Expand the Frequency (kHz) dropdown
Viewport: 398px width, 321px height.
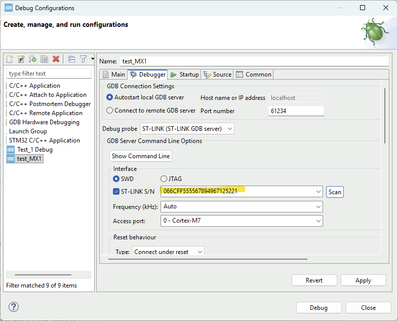tap(242, 206)
